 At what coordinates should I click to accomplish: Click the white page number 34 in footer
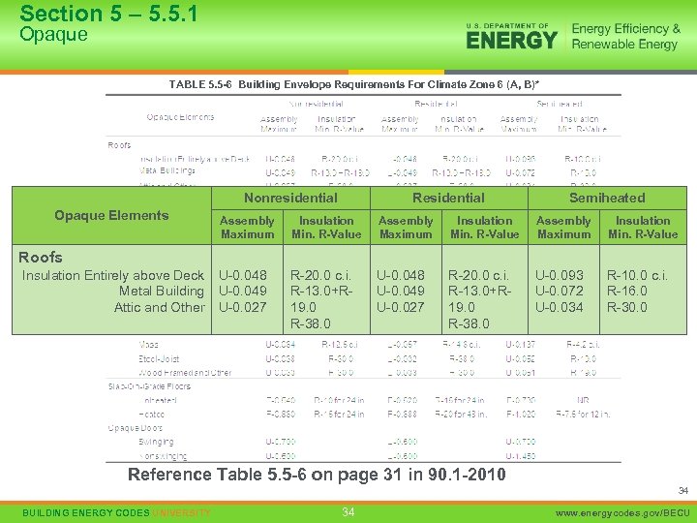[x=348, y=512]
